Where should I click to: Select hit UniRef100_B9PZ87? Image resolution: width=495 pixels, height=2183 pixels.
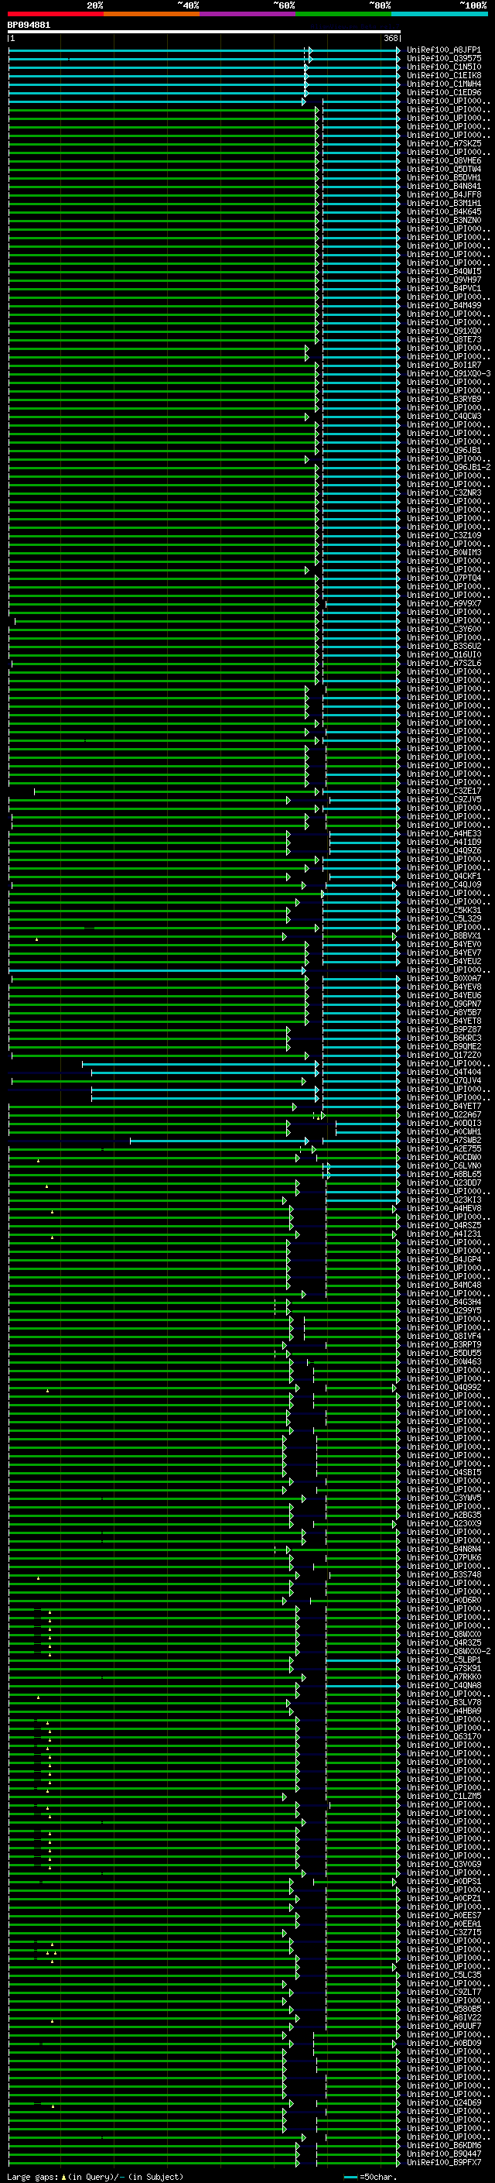pyautogui.click(x=444, y=1030)
